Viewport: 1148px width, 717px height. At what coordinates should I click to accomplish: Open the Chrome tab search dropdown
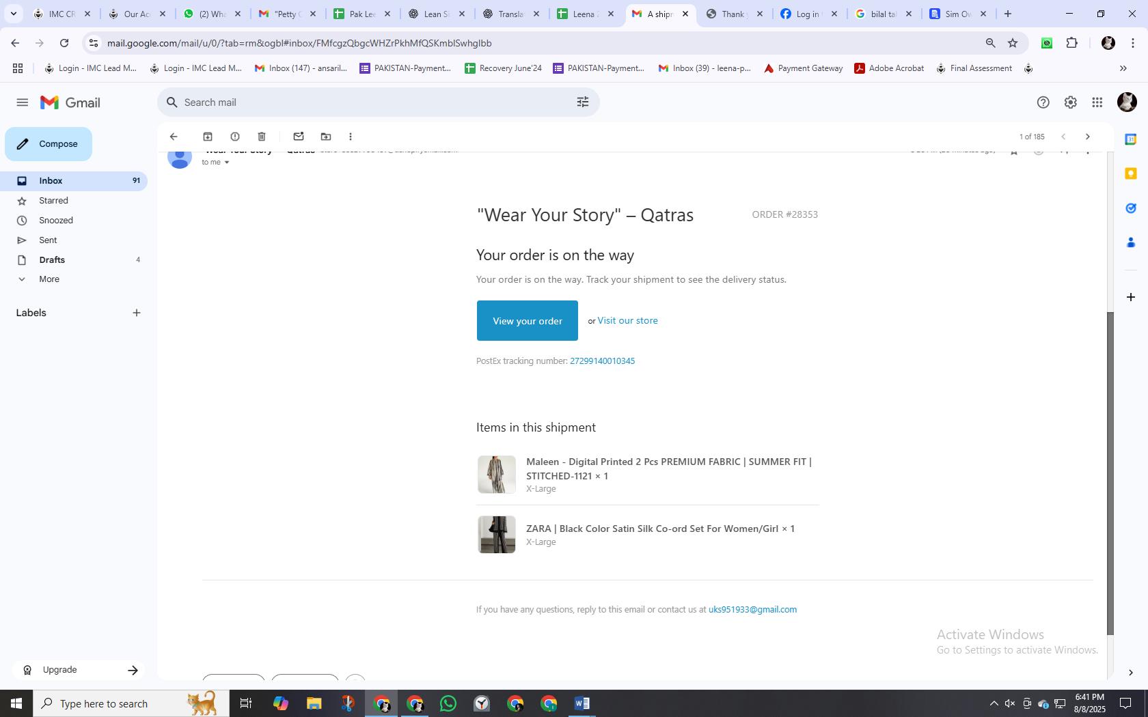13,14
